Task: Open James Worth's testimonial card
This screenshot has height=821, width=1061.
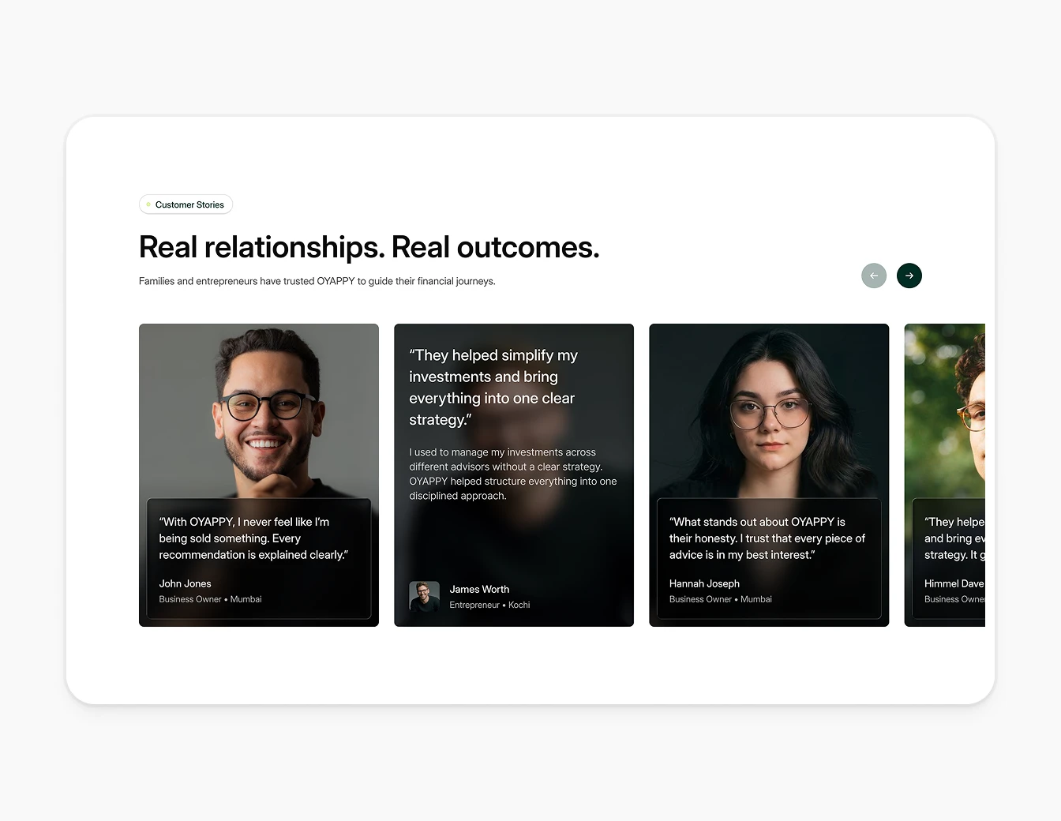Action: click(x=513, y=474)
